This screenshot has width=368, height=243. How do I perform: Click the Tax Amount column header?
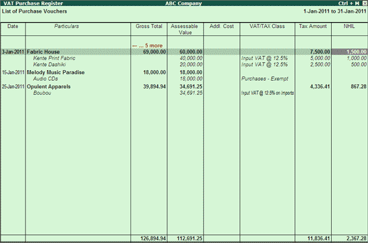pos(313,26)
